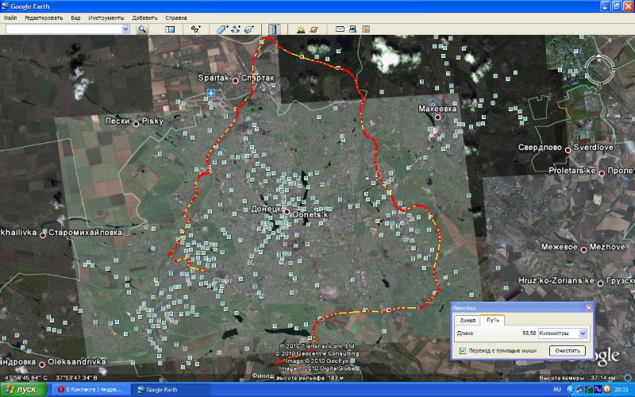Switch to the Линия tab
Image resolution: width=635 pixels, height=397 pixels.
coord(468,320)
